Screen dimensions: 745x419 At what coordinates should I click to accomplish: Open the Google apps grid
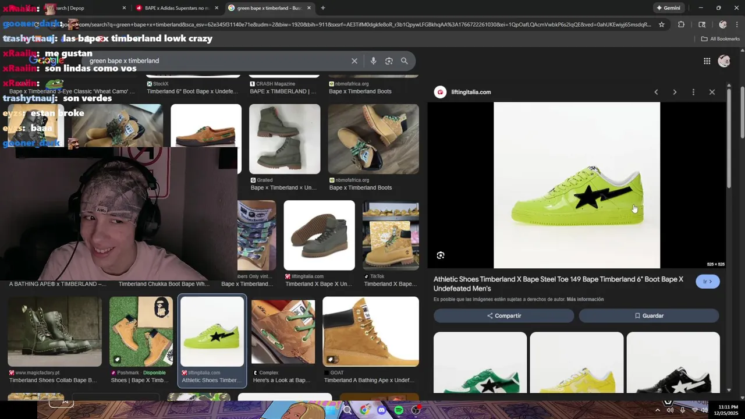[707, 61]
